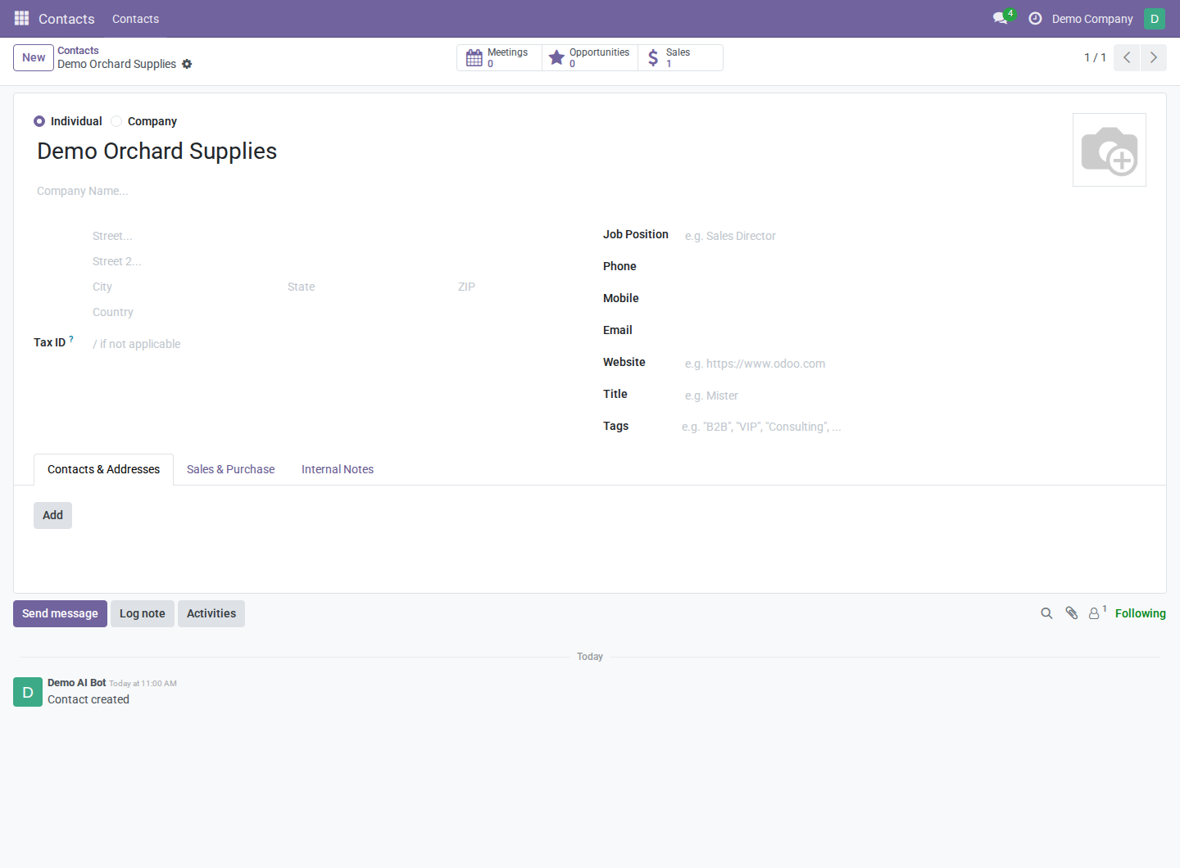Viewport: 1180px width, 868px height.
Task: Click the Following status button
Action: 1140,613
